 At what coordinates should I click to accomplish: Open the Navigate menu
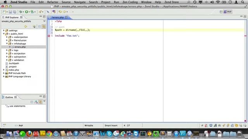click(80, 2)
